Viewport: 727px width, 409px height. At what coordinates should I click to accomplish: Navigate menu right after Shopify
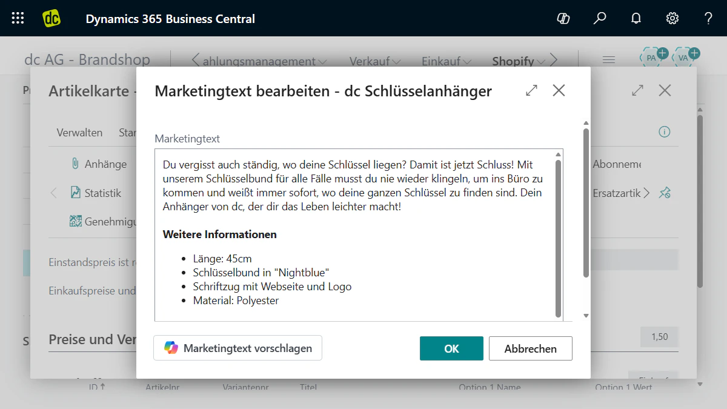pyautogui.click(x=554, y=60)
